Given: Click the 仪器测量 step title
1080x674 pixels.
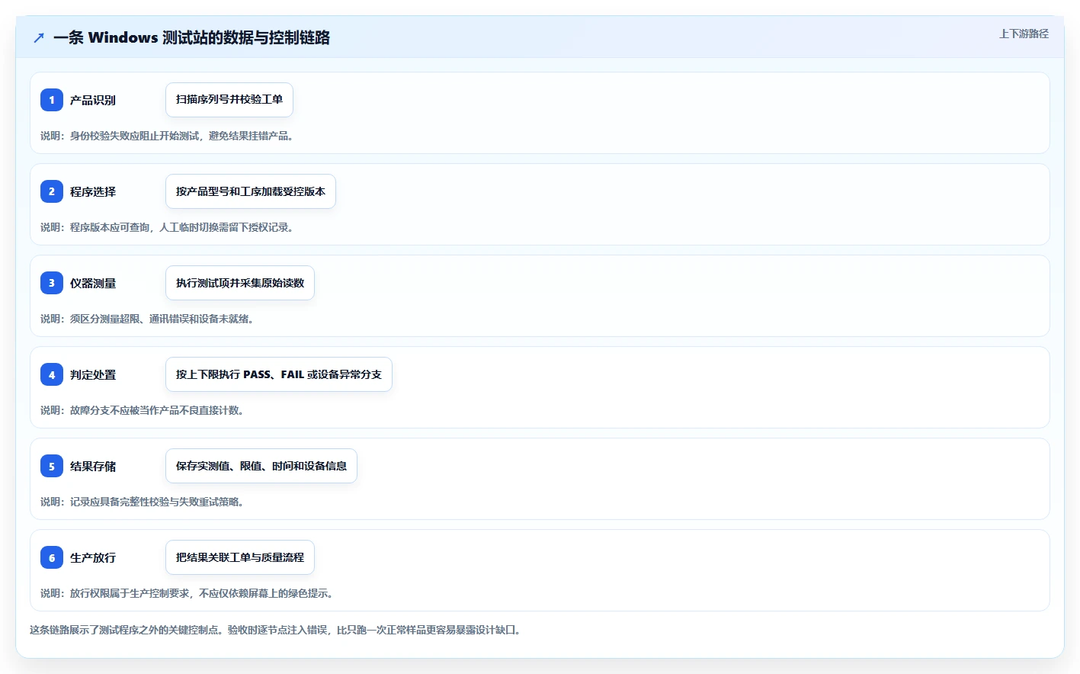Looking at the screenshot, I should coord(93,283).
